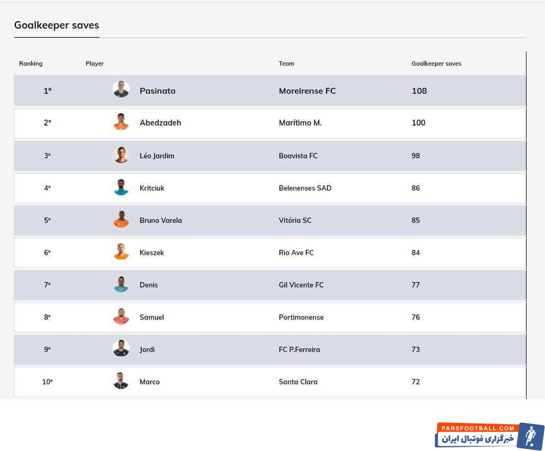Click Abedzadeh's player avatar photo

coord(121,122)
